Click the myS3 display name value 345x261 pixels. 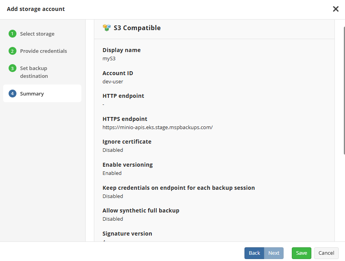point(109,59)
